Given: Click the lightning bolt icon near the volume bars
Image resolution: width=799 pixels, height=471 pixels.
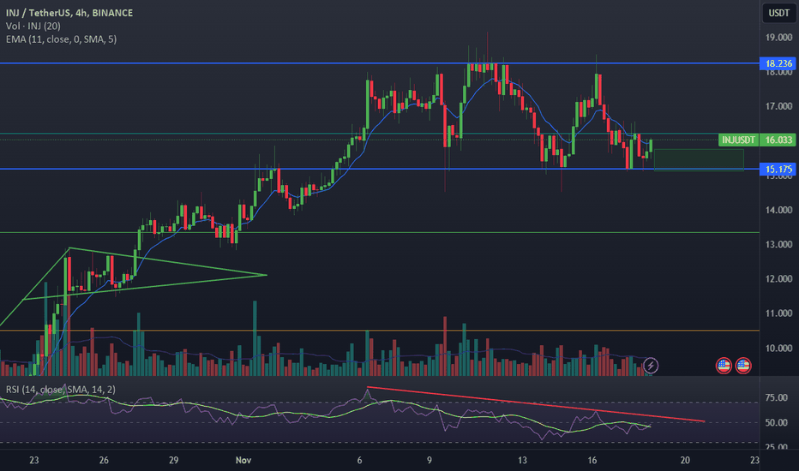Looking at the screenshot, I should (x=650, y=365).
